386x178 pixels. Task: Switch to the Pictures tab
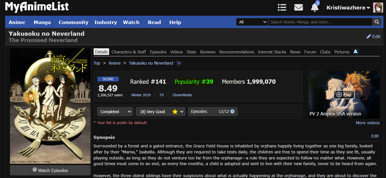[342, 52]
